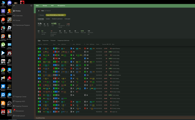Sort by the Выиграл column header
The image size is (195, 120).
[104, 44]
